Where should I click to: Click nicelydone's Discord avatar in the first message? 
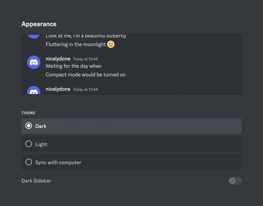coord(34,62)
